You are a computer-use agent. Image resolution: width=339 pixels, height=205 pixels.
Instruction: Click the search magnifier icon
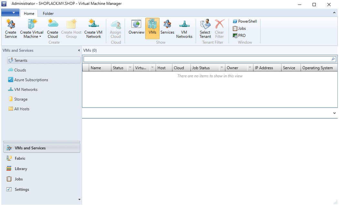click(333, 59)
